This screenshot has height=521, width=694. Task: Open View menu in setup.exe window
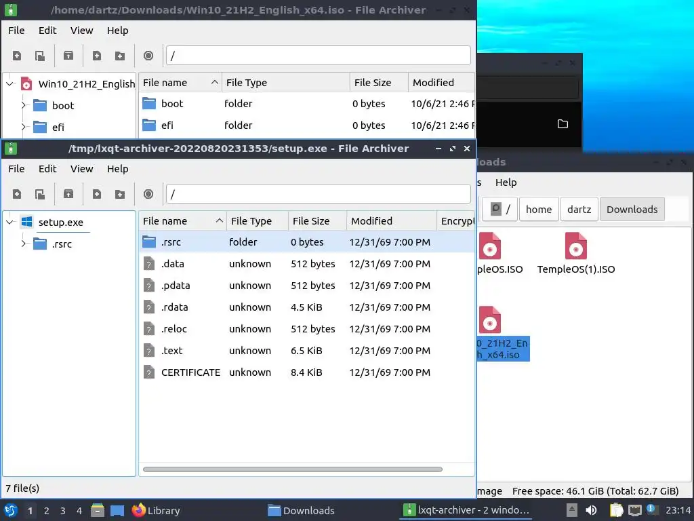82,169
